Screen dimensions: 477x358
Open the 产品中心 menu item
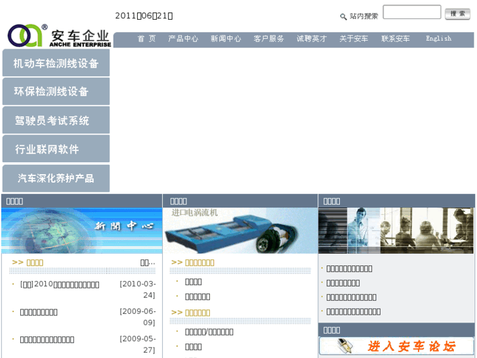183,39
